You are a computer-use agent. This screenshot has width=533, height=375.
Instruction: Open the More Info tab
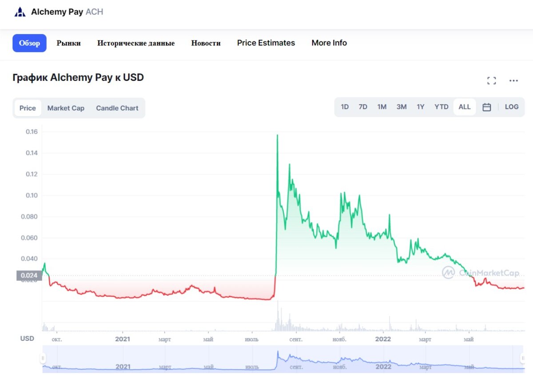329,43
